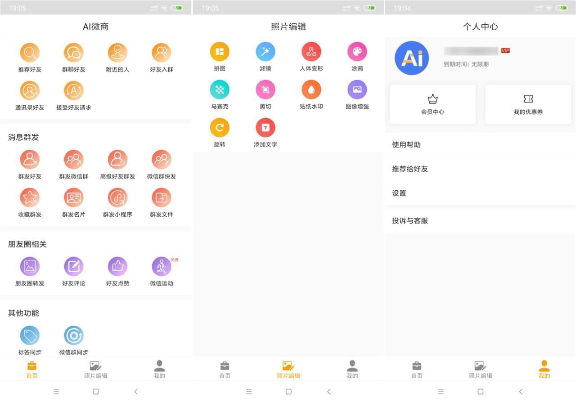
Task: Switch to 我的 tab in AI微商 screen
Action: 159,369
